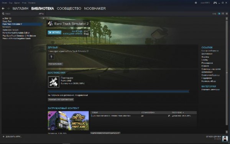230x144 pixels.
Task: Open СПИСОК ДРУЗЕЙ friends list
Action: pos(214,137)
